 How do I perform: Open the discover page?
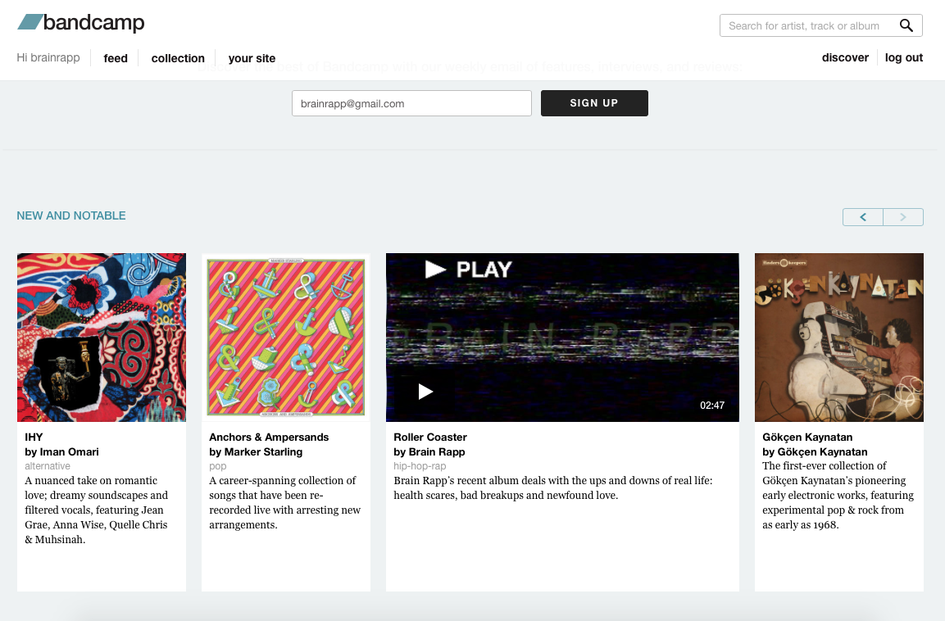tap(845, 57)
